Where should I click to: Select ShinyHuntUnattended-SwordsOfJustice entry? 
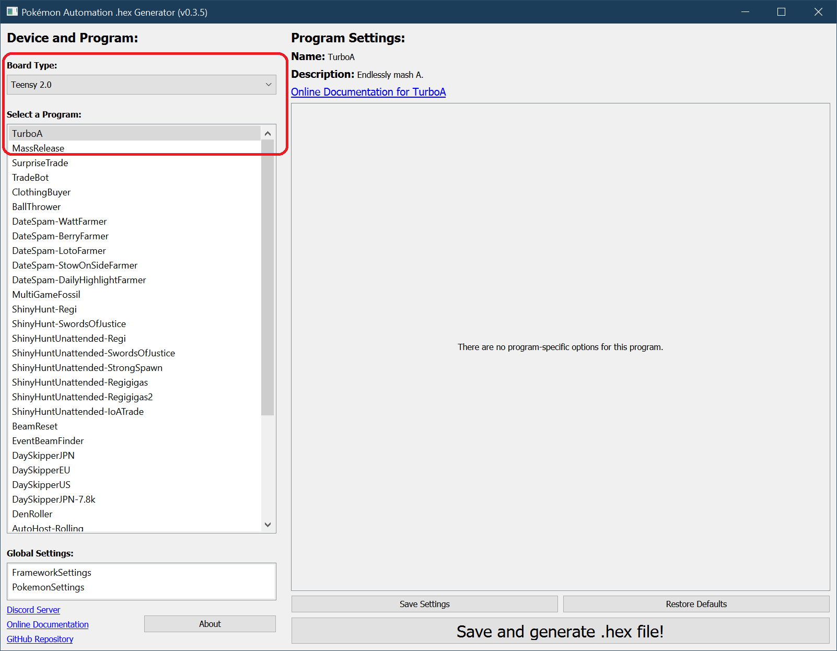(x=134, y=353)
